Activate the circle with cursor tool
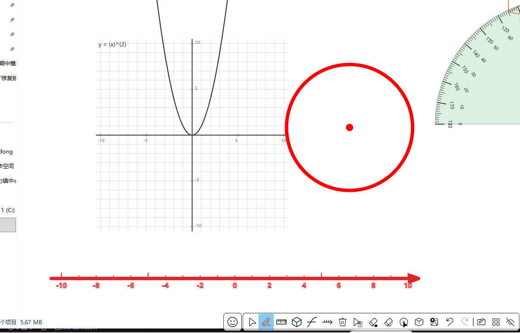This screenshot has width=520, height=333. pos(404,322)
